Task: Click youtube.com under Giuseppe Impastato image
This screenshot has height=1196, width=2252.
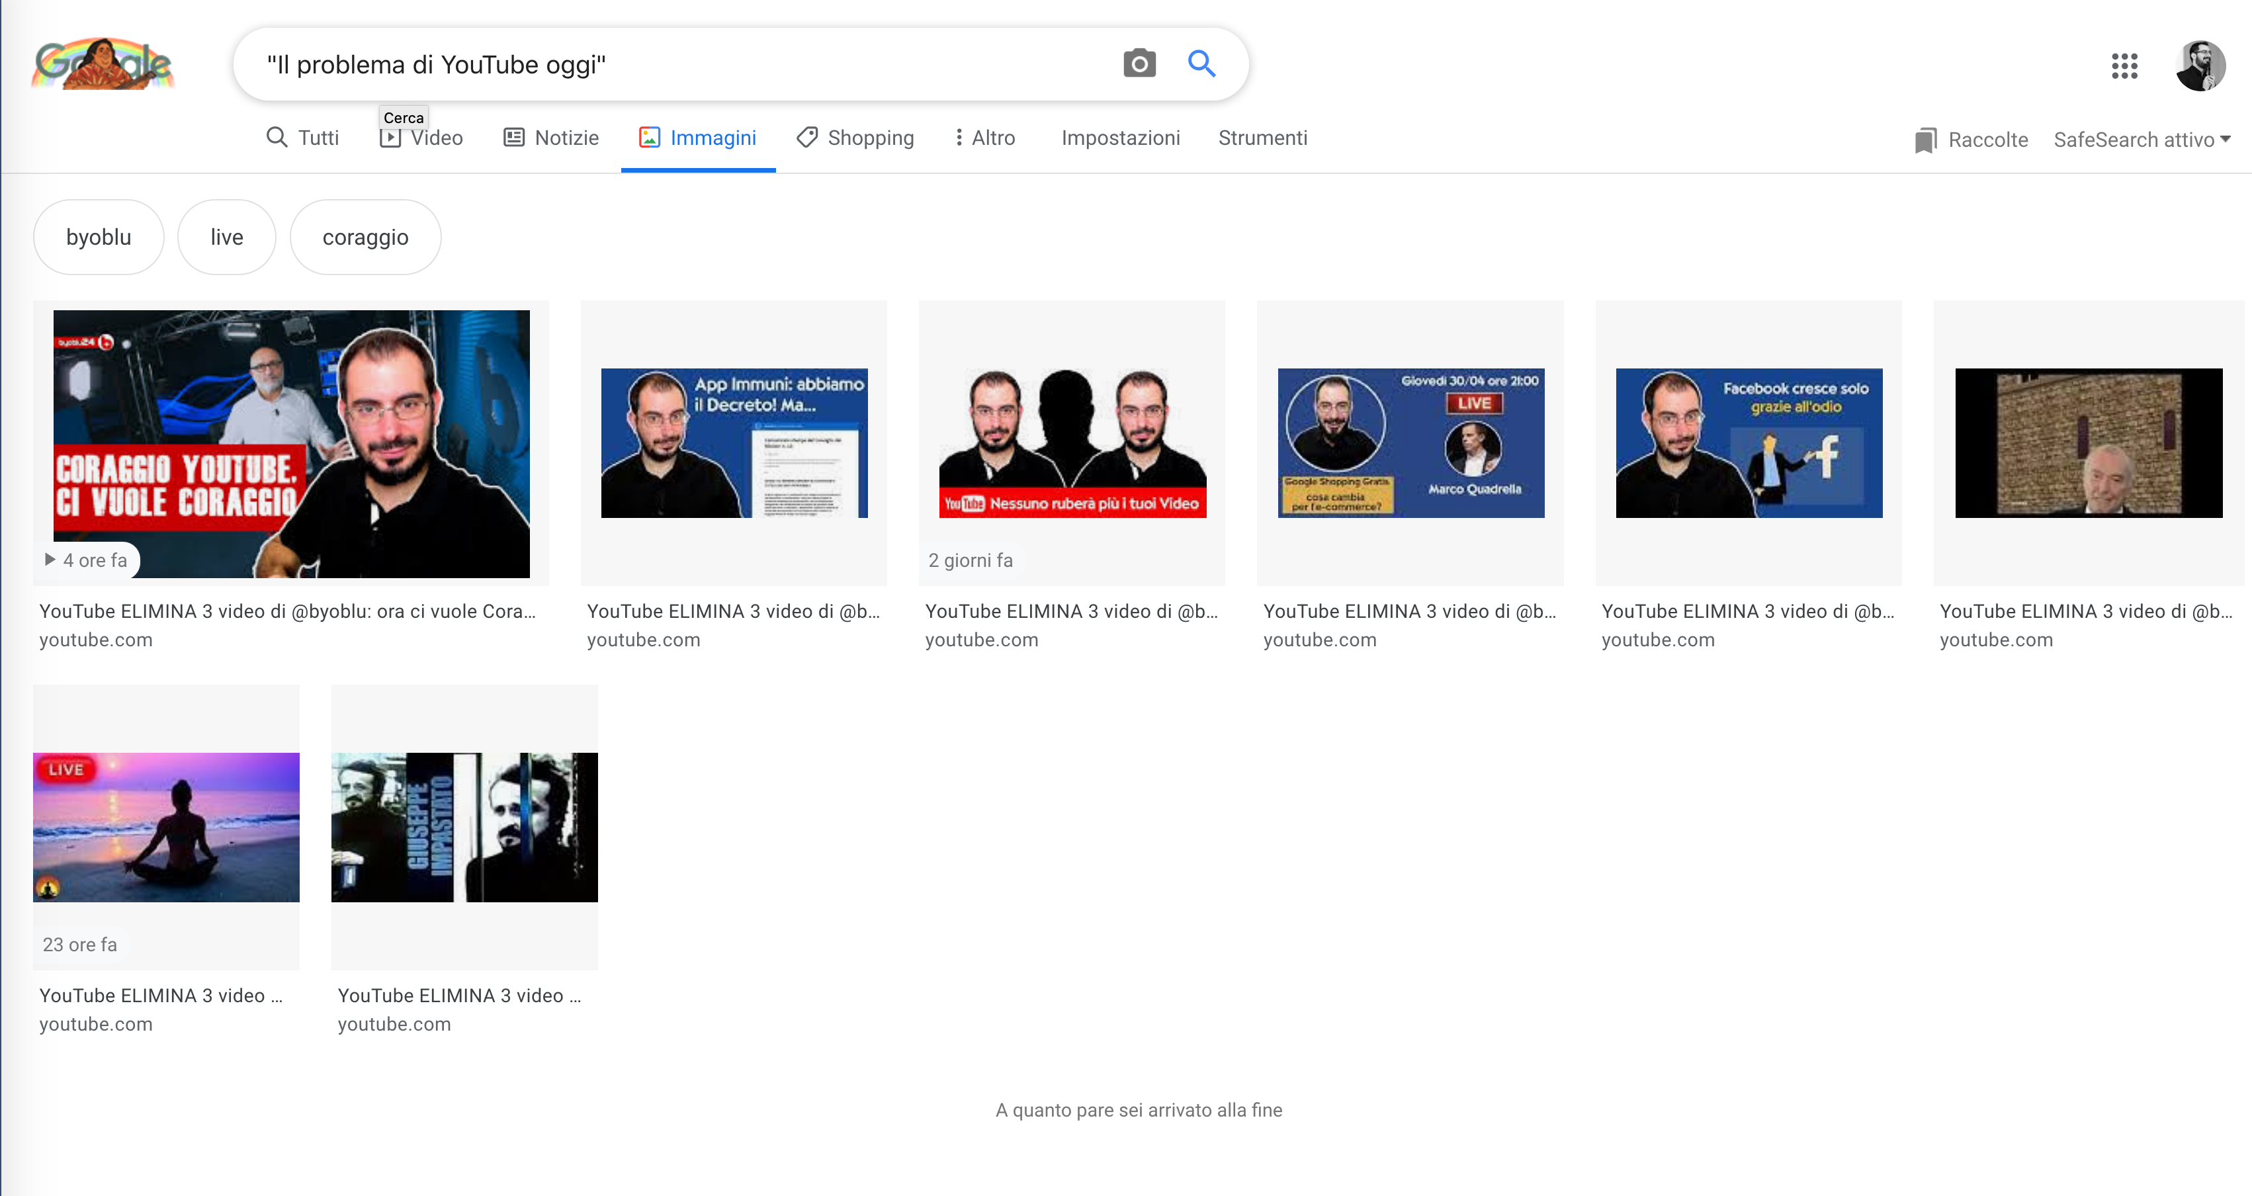Action: tap(394, 1024)
